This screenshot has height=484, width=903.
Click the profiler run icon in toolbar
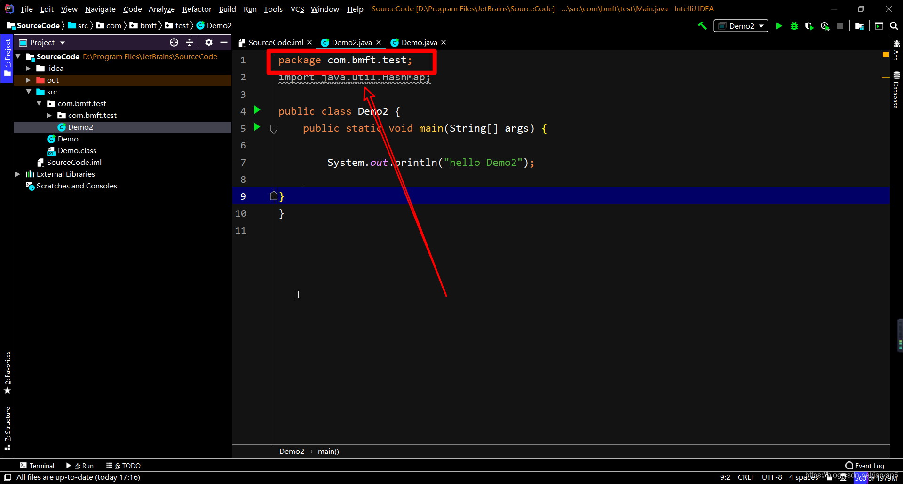coord(825,26)
